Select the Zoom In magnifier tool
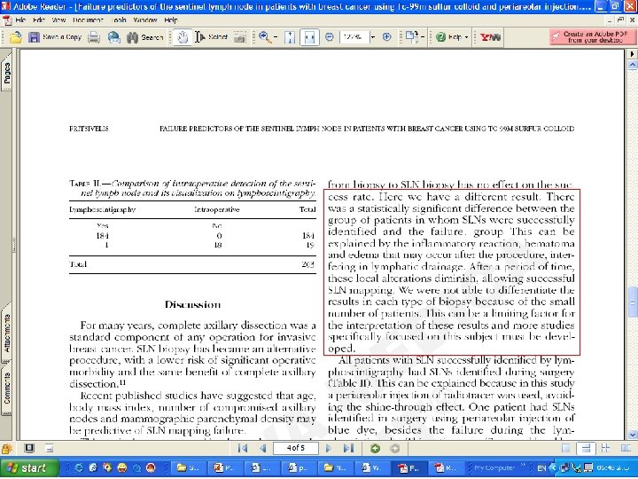The height and width of the screenshot is (479, 638). coord(264,37)
